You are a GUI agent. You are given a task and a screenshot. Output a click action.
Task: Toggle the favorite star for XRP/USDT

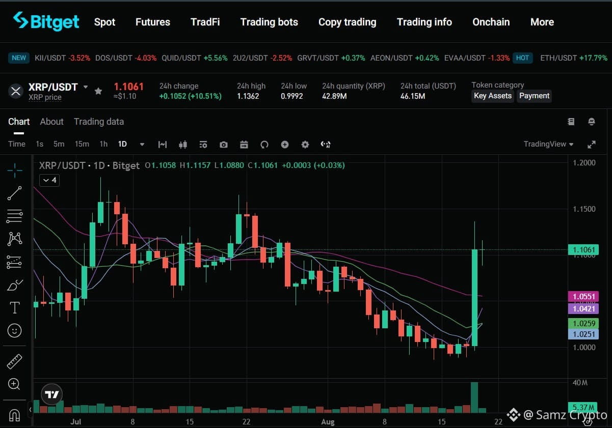pyautogui.click(x=98, y=91)
